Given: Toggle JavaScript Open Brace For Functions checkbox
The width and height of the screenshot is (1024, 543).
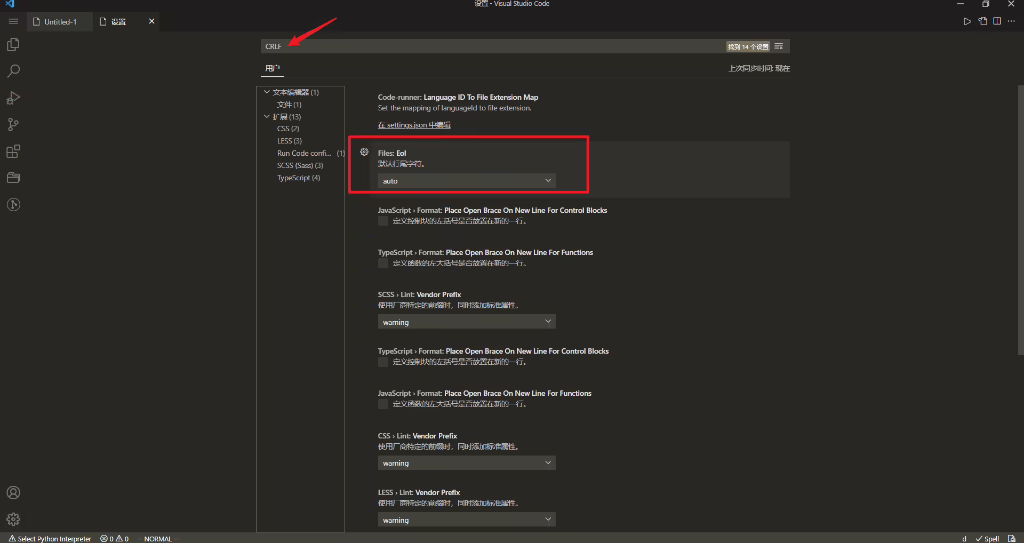Looking at the screenshot, I should [x=383, y=404].
